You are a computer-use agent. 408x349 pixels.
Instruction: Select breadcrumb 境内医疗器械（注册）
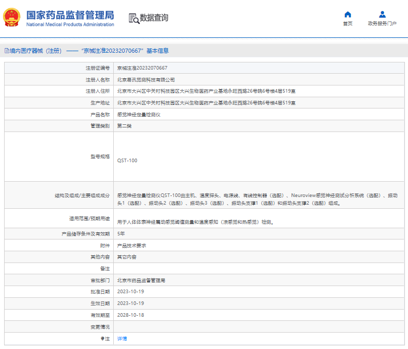(x=36, y=51)
